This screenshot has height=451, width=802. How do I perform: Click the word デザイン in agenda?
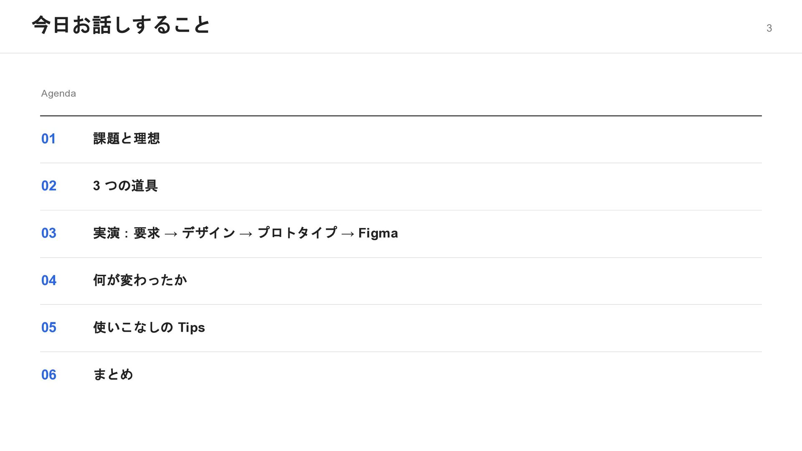point(208,233)
